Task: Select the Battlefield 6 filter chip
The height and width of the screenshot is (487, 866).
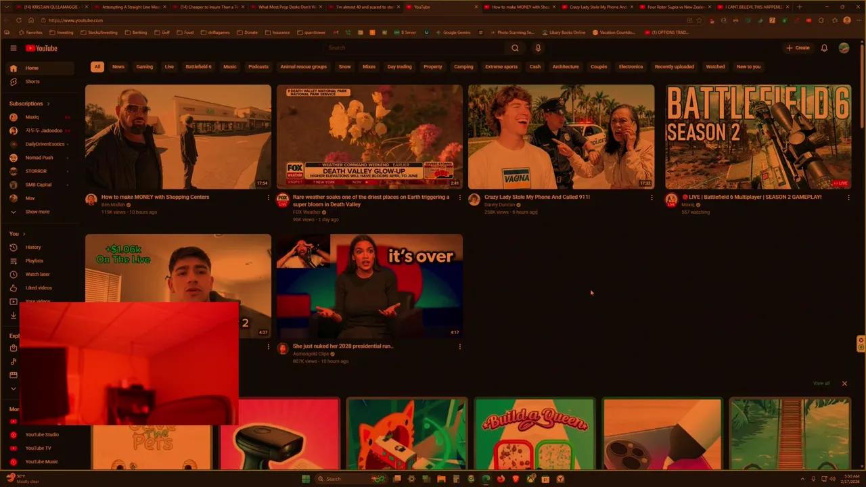Action: tap(198, 66)
